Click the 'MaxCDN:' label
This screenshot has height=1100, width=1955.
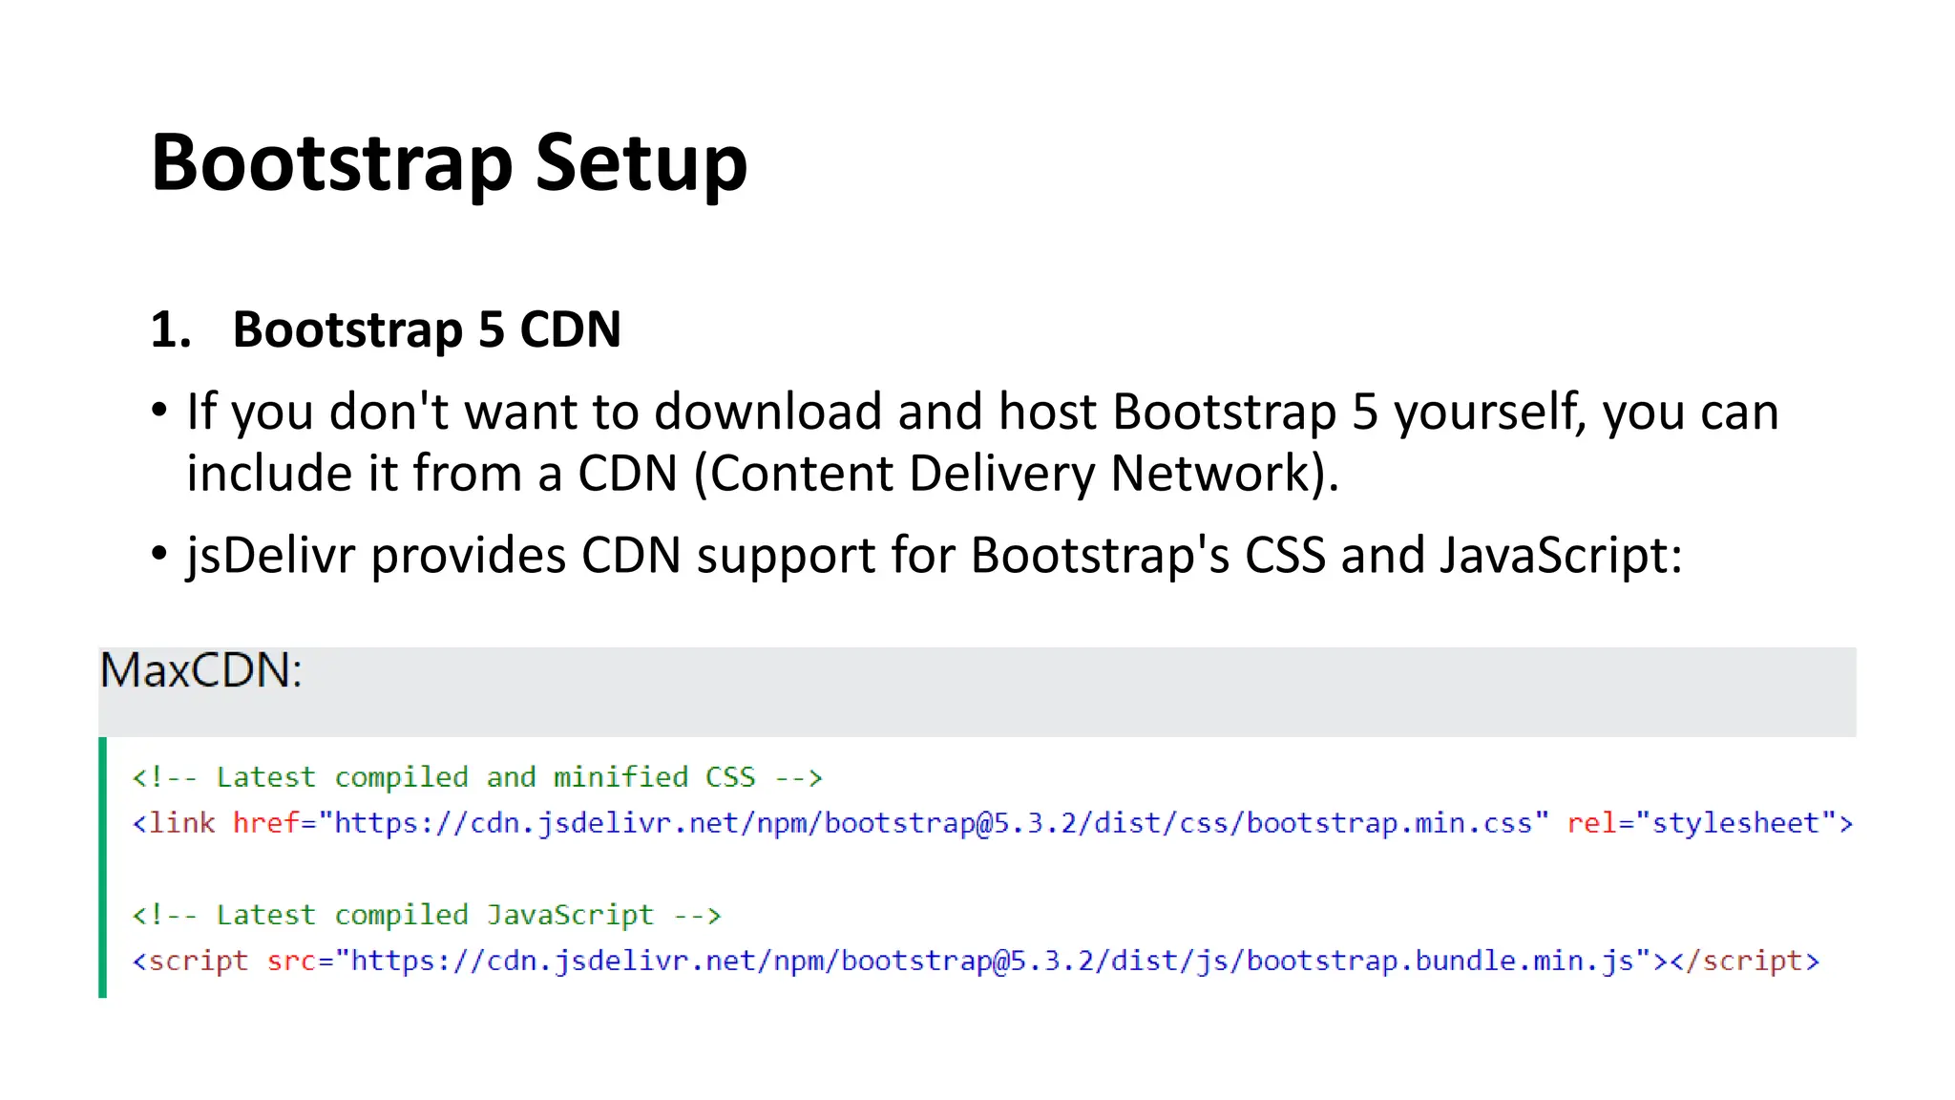(x=201, y=670)
